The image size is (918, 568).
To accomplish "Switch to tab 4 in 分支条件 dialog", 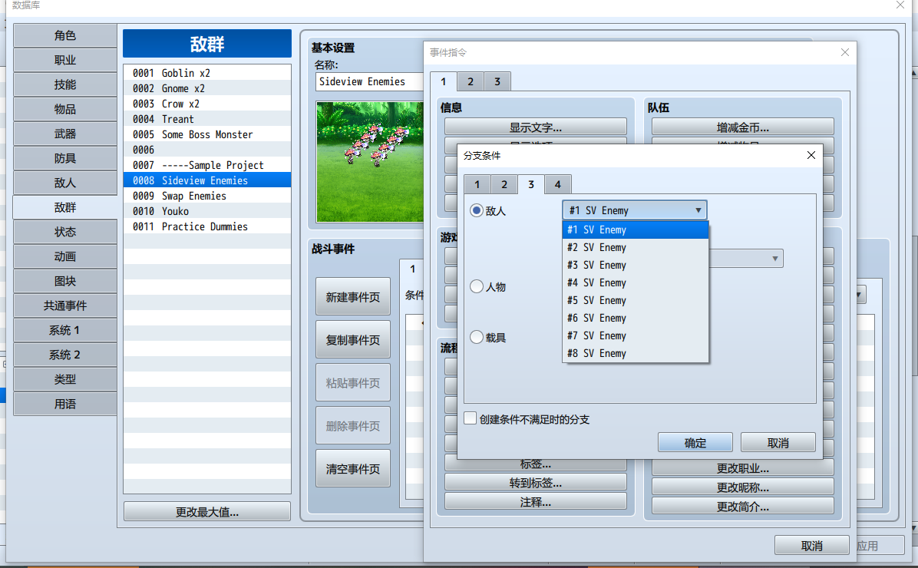I will point(558,184).
